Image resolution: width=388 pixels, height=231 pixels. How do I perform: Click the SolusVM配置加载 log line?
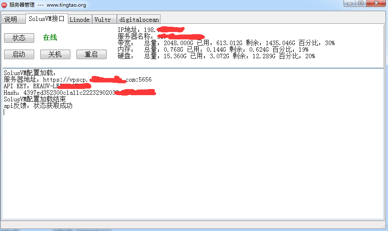(x=30, y=73)
